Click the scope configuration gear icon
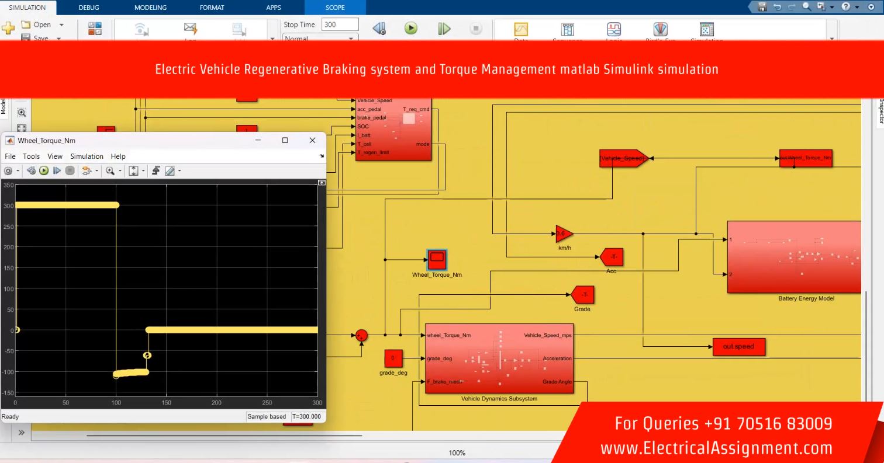Image resolution: width=884 pixels, height=463 pixels. coord(8,170)
